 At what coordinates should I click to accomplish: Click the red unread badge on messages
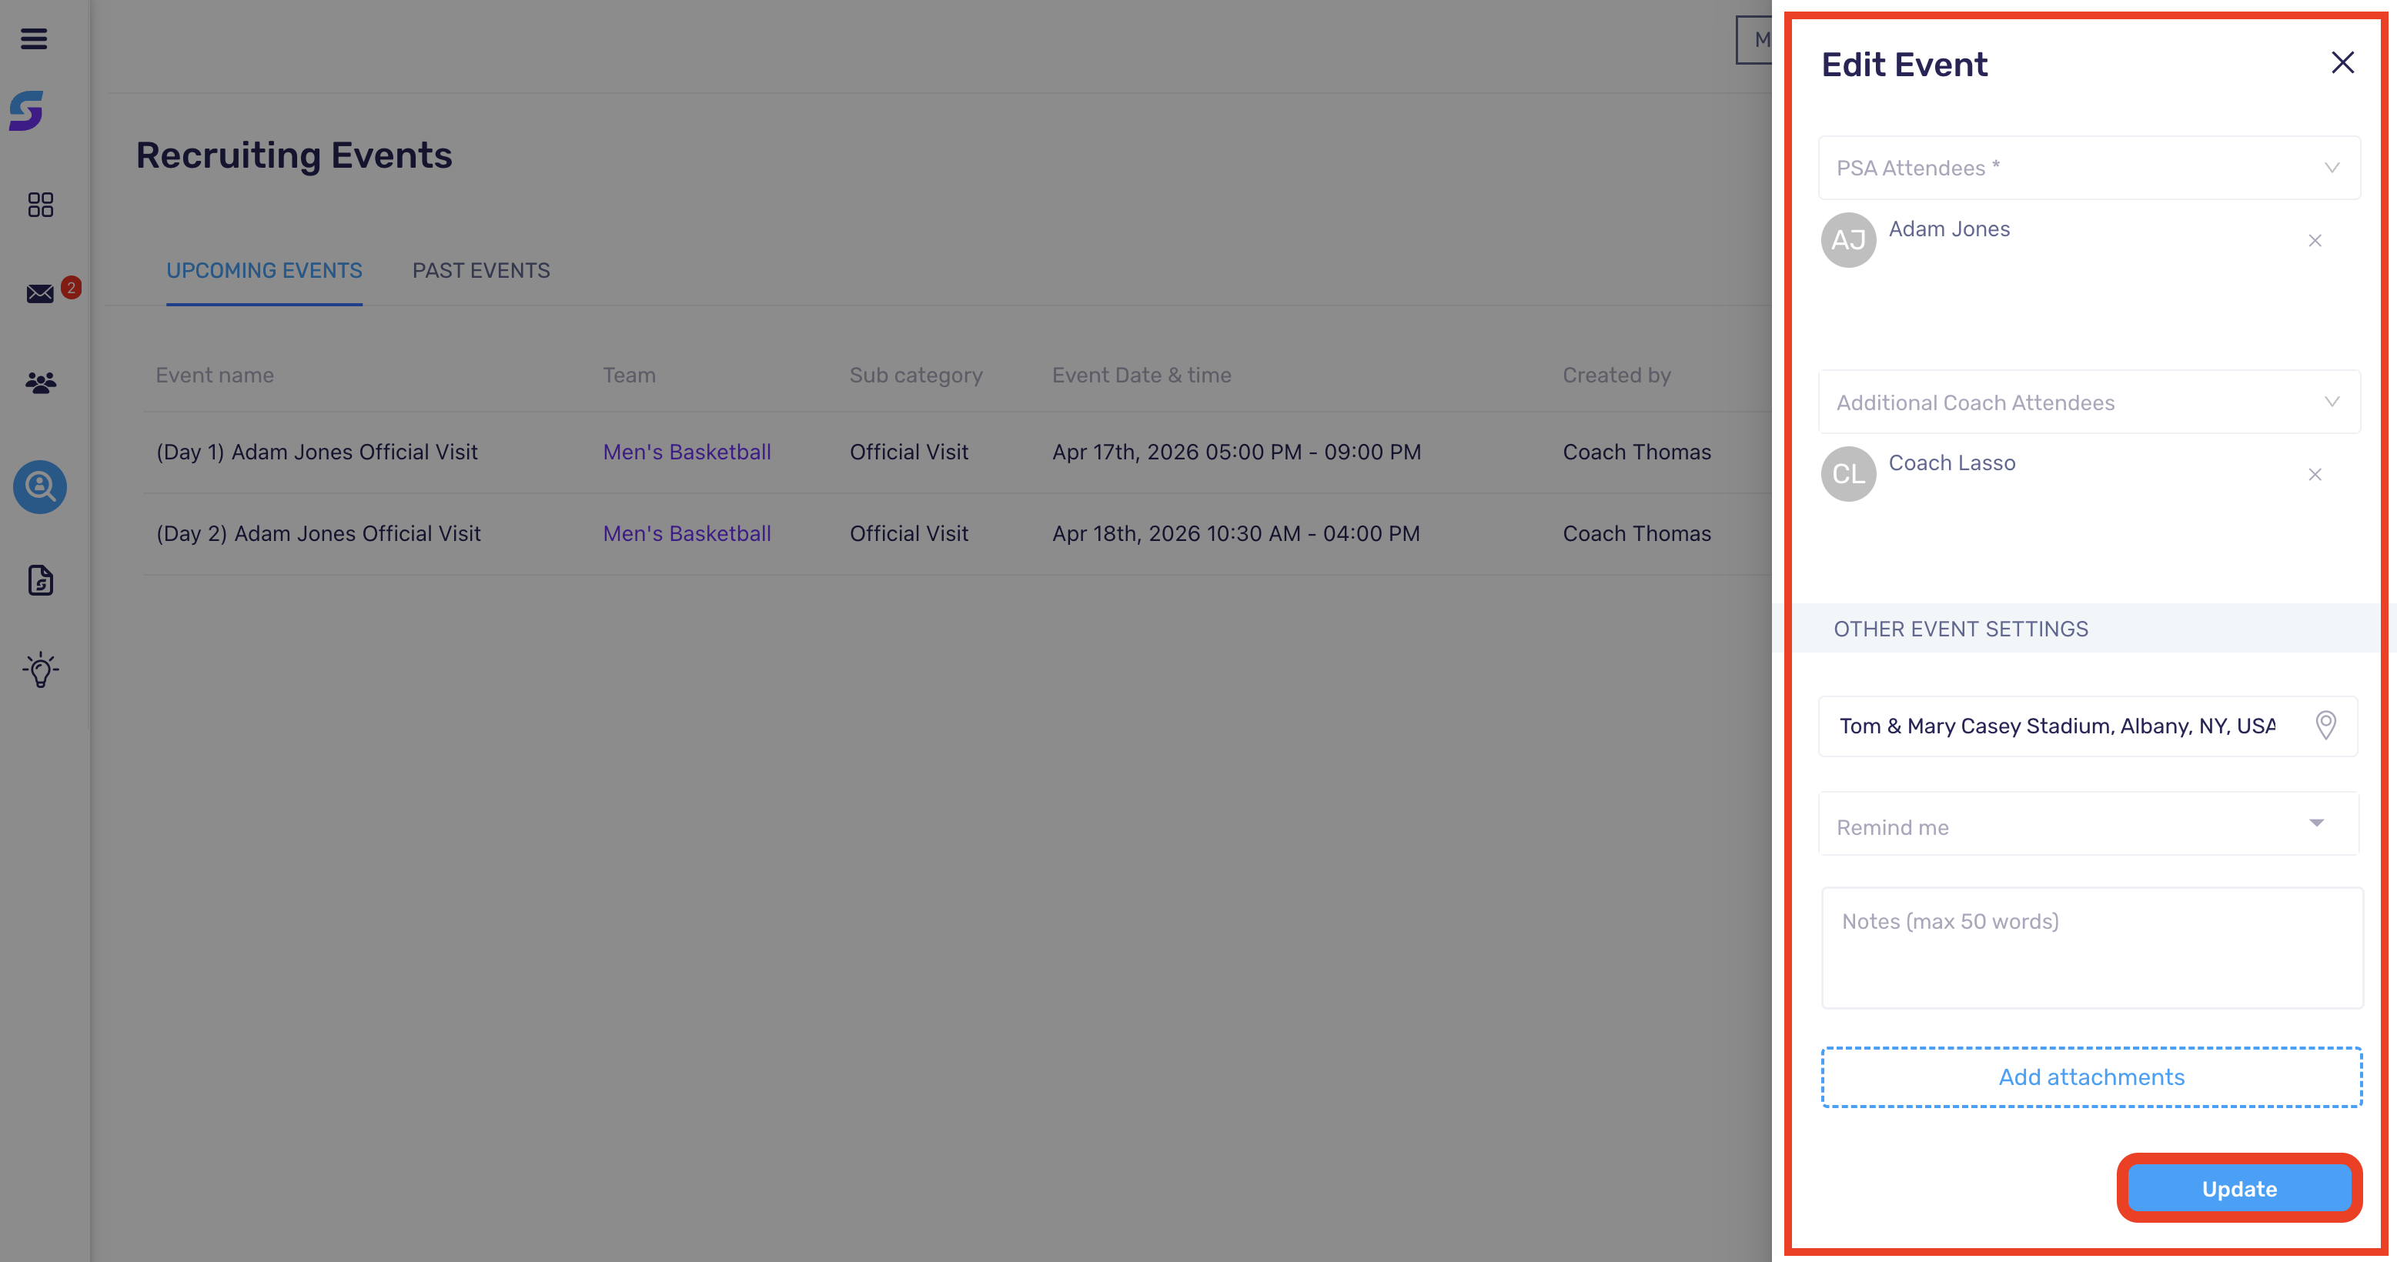click(x=71, y=287)
